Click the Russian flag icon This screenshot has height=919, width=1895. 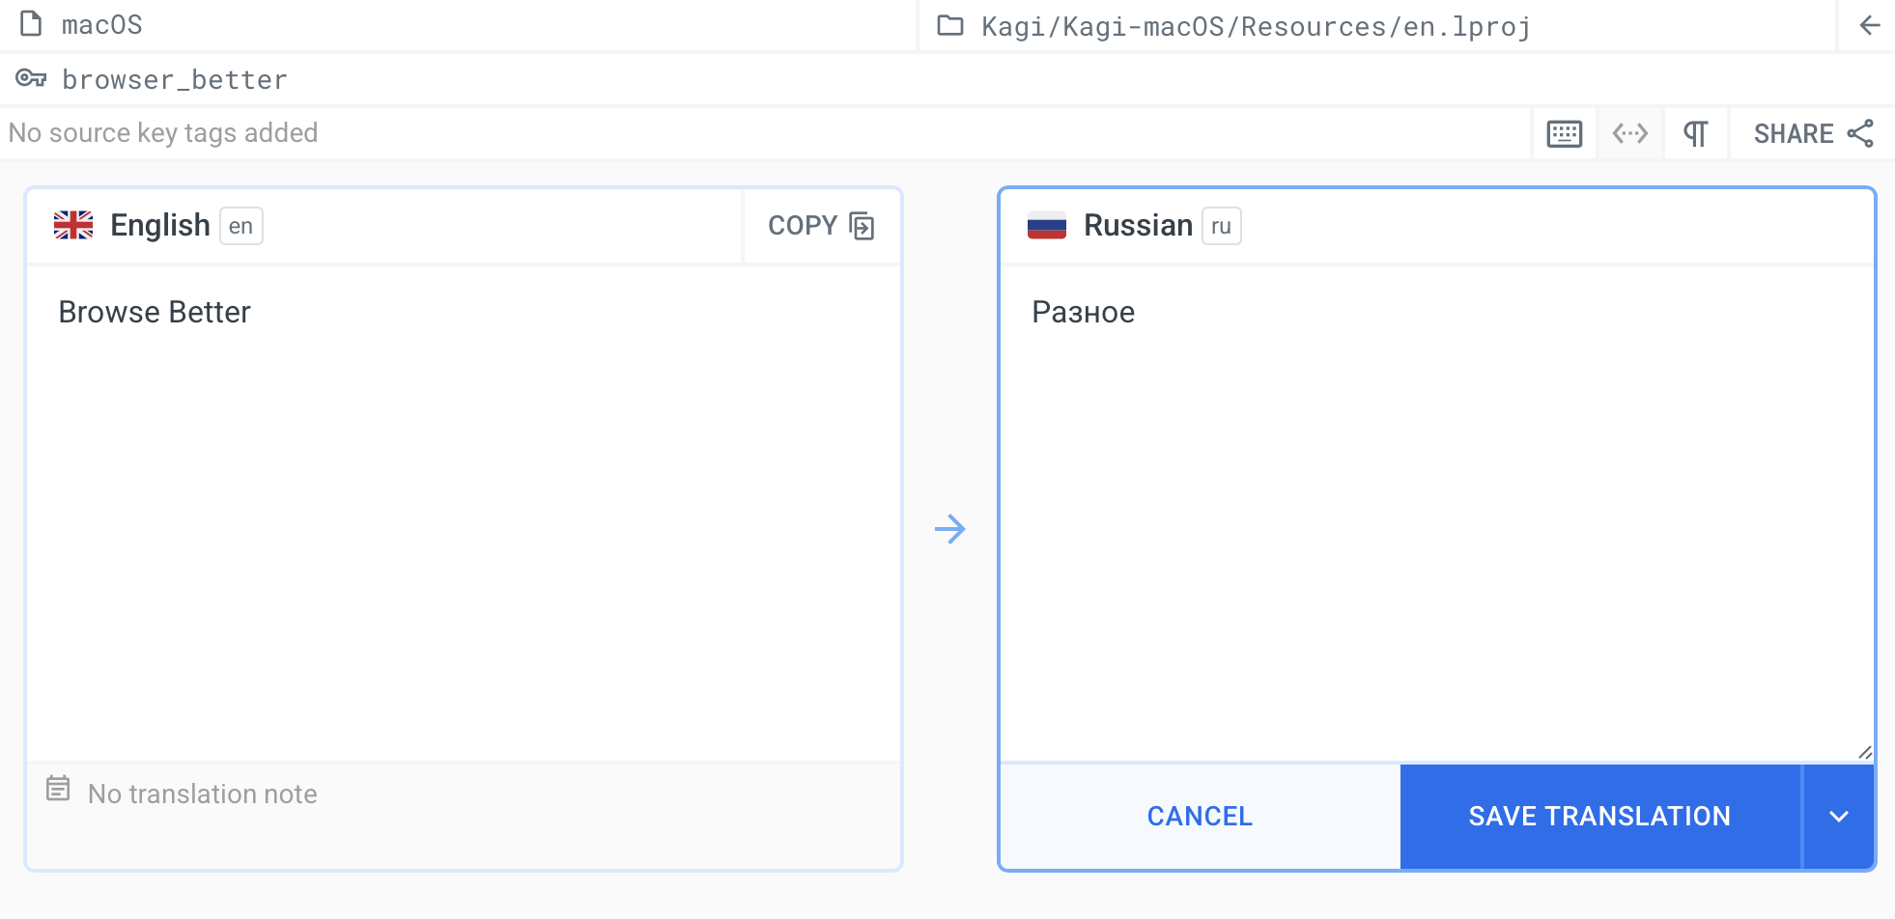tap(1046, 226)
